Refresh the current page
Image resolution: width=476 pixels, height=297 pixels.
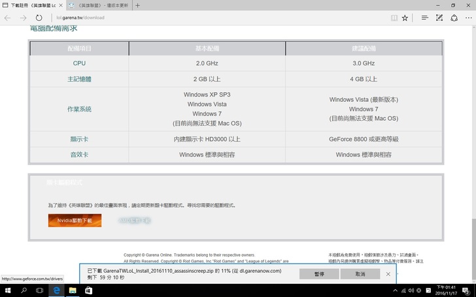point(39,18)
